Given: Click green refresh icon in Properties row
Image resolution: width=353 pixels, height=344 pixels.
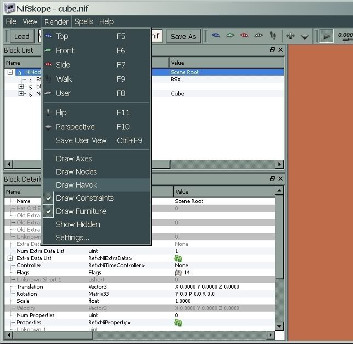Looking at the screenshot, I should pos(178,323).
